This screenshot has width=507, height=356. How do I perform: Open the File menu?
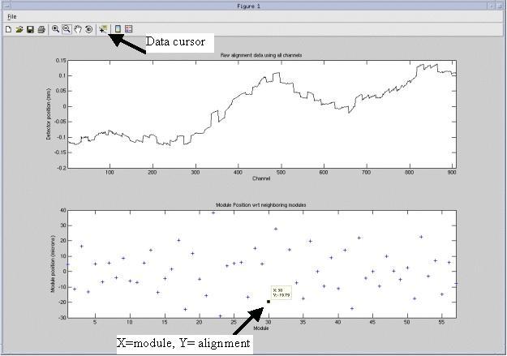12,16
